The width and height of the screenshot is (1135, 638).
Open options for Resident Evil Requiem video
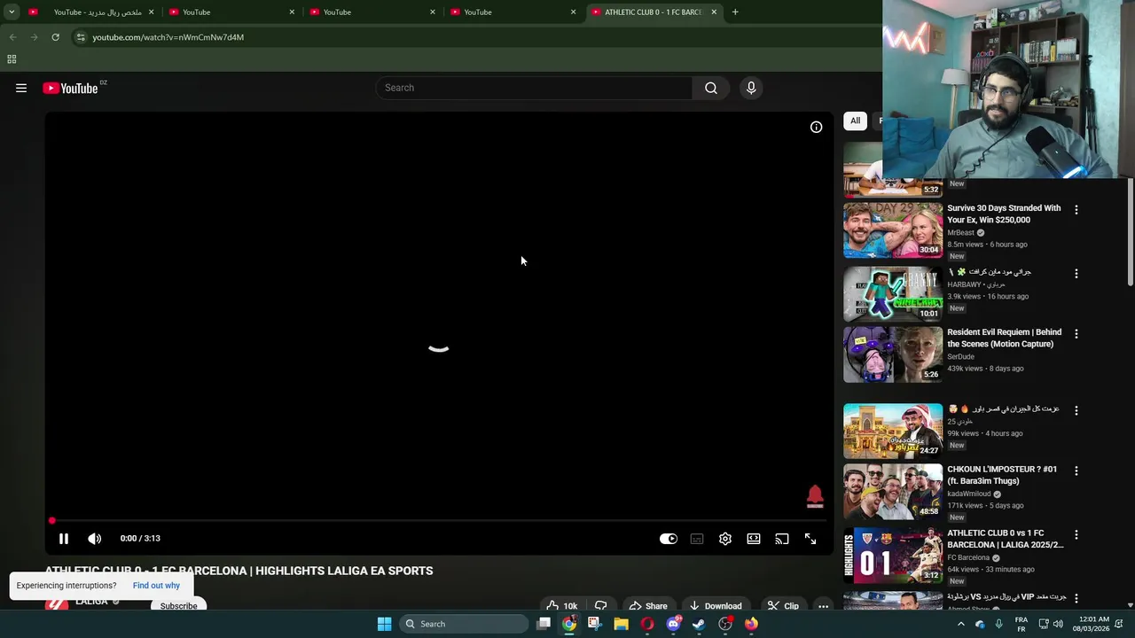(x=1076, y=334)
